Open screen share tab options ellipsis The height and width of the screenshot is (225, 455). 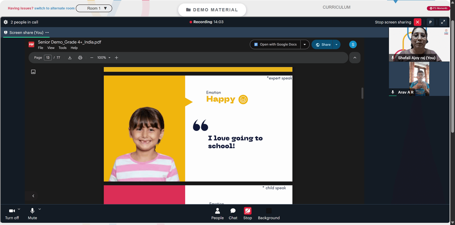(47, 32)
